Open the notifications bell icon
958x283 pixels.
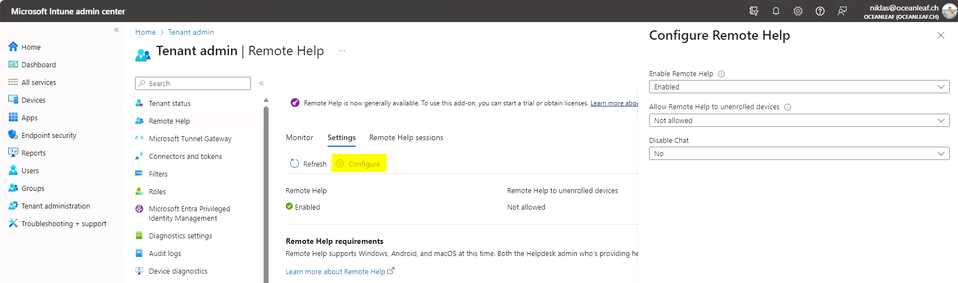pyautogui.click(x=776, y=11)
